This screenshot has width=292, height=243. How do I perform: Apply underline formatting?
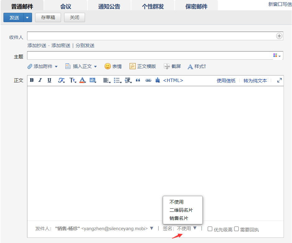(x=49, y=80)
